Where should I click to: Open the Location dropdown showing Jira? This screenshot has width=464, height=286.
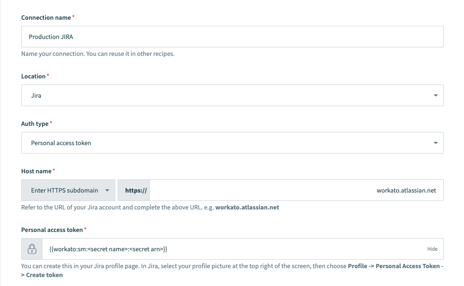coord(232,95)
